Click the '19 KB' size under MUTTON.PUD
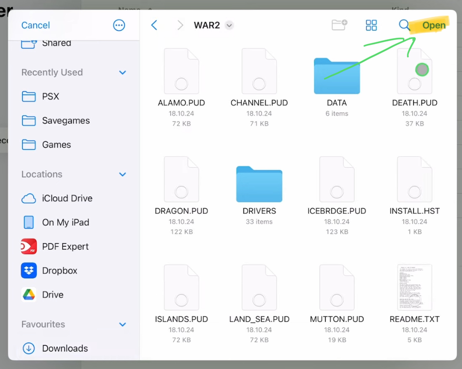Screen dimensions: 462x369 tap(337, 340)
